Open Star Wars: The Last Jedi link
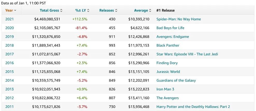Image resolution: width=256 pixels, height=111 pixels. pyautogui.click(x=187, y=54)
